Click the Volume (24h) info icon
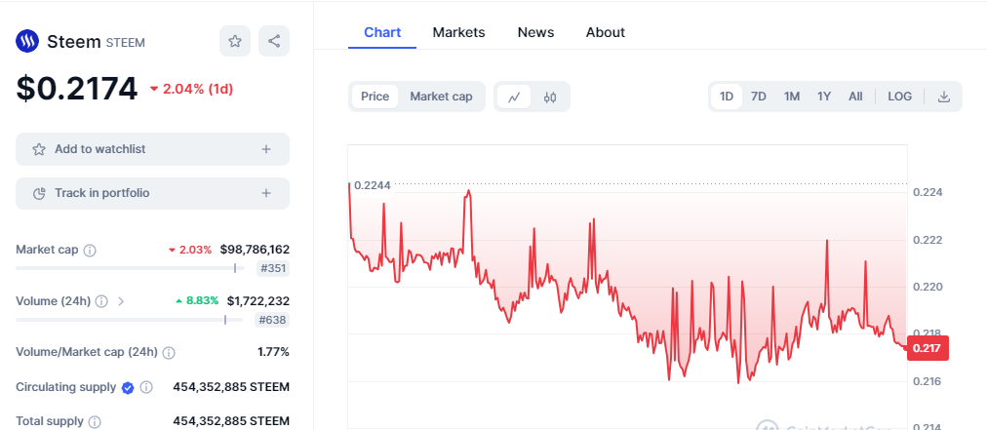987x430 pixels. coord(101,301)
